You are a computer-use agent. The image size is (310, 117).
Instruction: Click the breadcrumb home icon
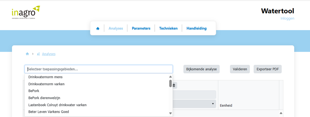click(x=27, y=54)
